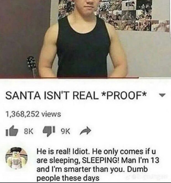Tap the faint watermark beside the comment
Screen dimensions: 171x183
click(147, 177)
